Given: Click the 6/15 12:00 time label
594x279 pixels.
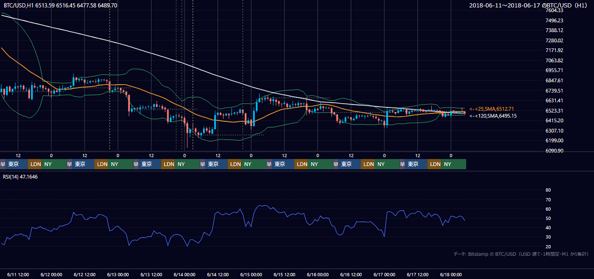Looking at the screenshot, I should point(285,275).
